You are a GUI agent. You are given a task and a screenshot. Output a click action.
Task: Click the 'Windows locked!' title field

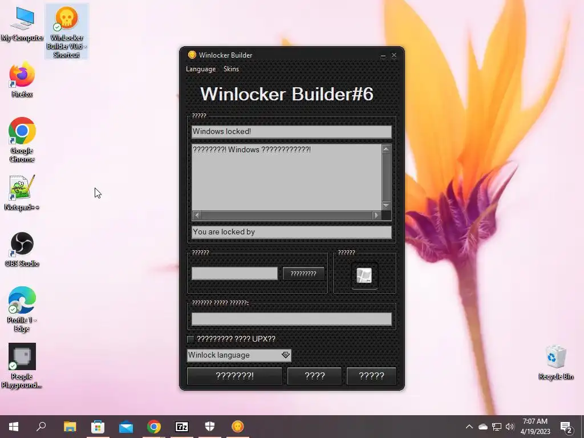click(x=291, y=132)
